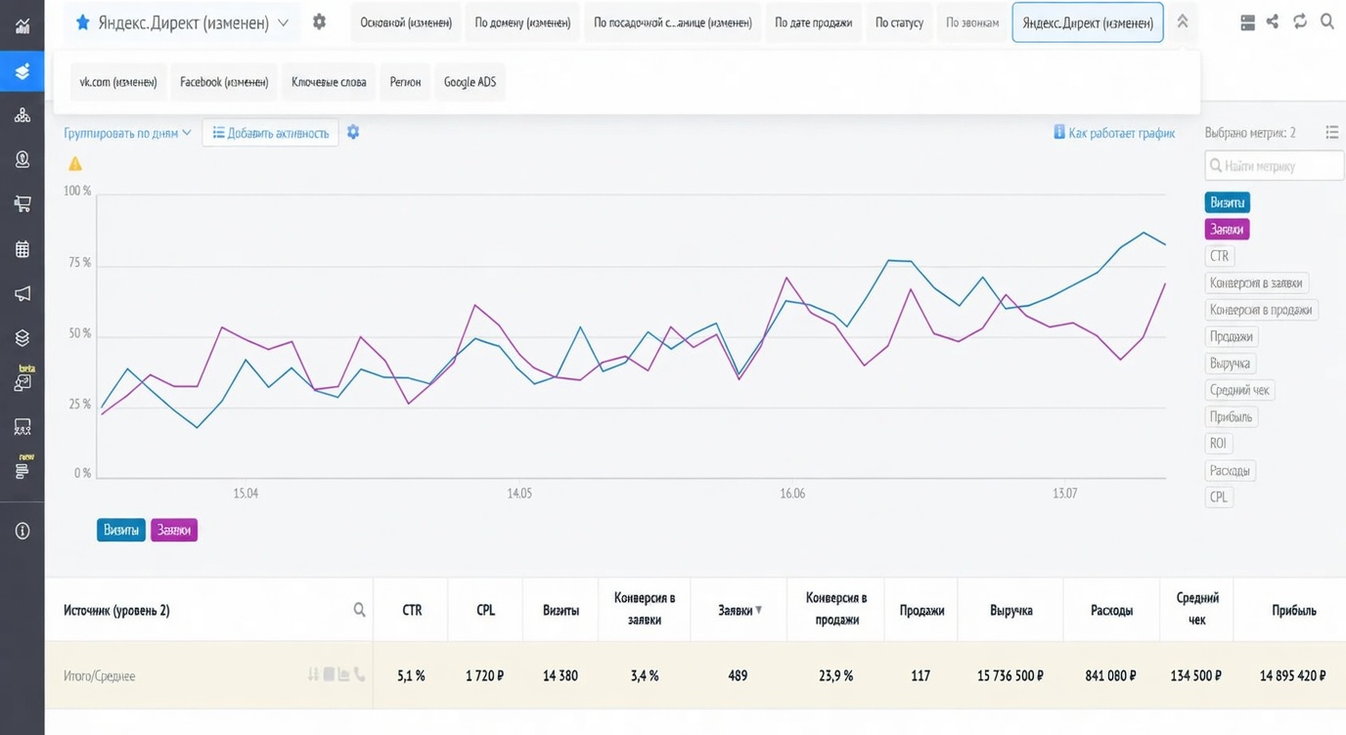Toggle the CTR metric on the chart
The height and width of the screenshot is (735, 1346).
click(1220, 256)
